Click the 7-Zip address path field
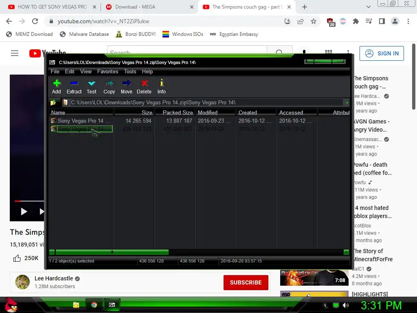The height and width of the screenshot is (313, 417). pos(203,102)
